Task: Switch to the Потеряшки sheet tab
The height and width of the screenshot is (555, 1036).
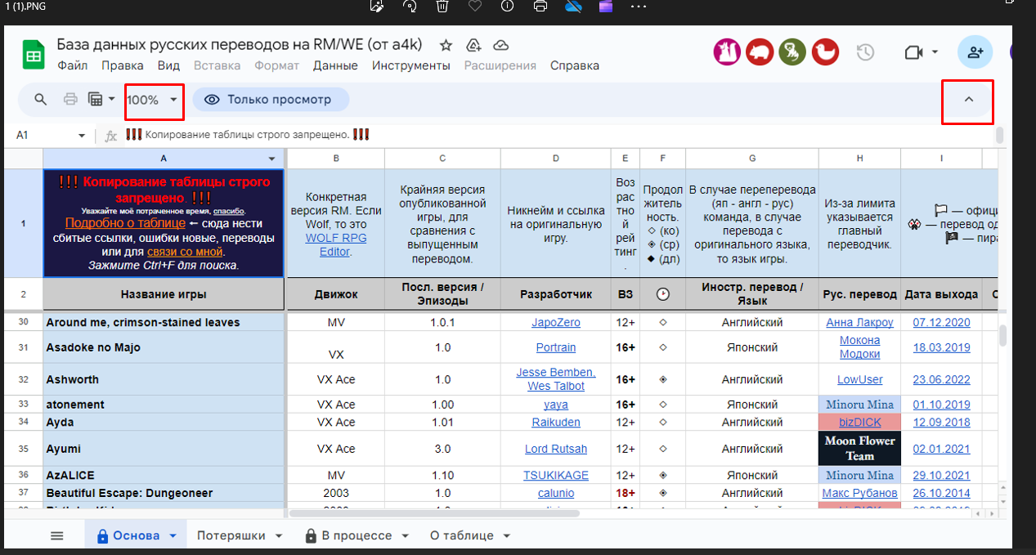Action: coord(231,535)
